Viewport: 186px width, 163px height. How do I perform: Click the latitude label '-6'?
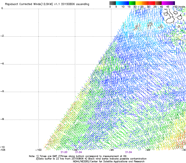2,91
